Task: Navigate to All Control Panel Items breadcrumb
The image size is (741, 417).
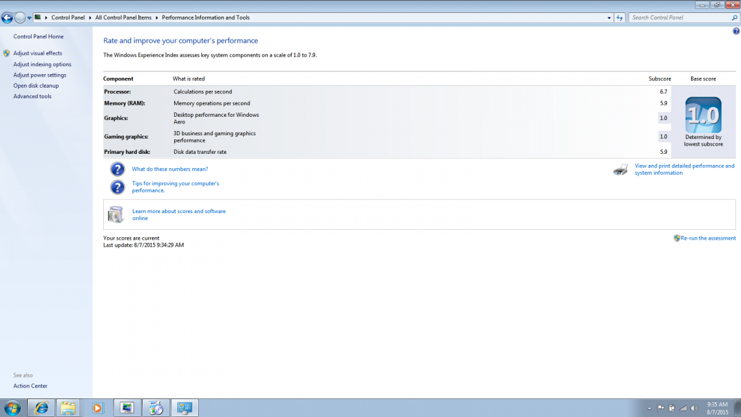Action: (123, 18)
